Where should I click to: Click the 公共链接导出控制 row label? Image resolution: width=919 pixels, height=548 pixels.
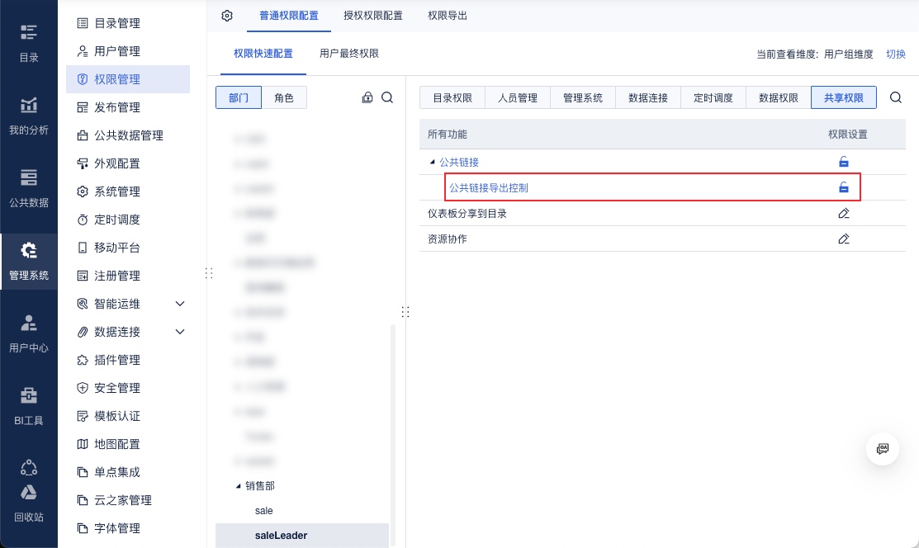(489, 188)
